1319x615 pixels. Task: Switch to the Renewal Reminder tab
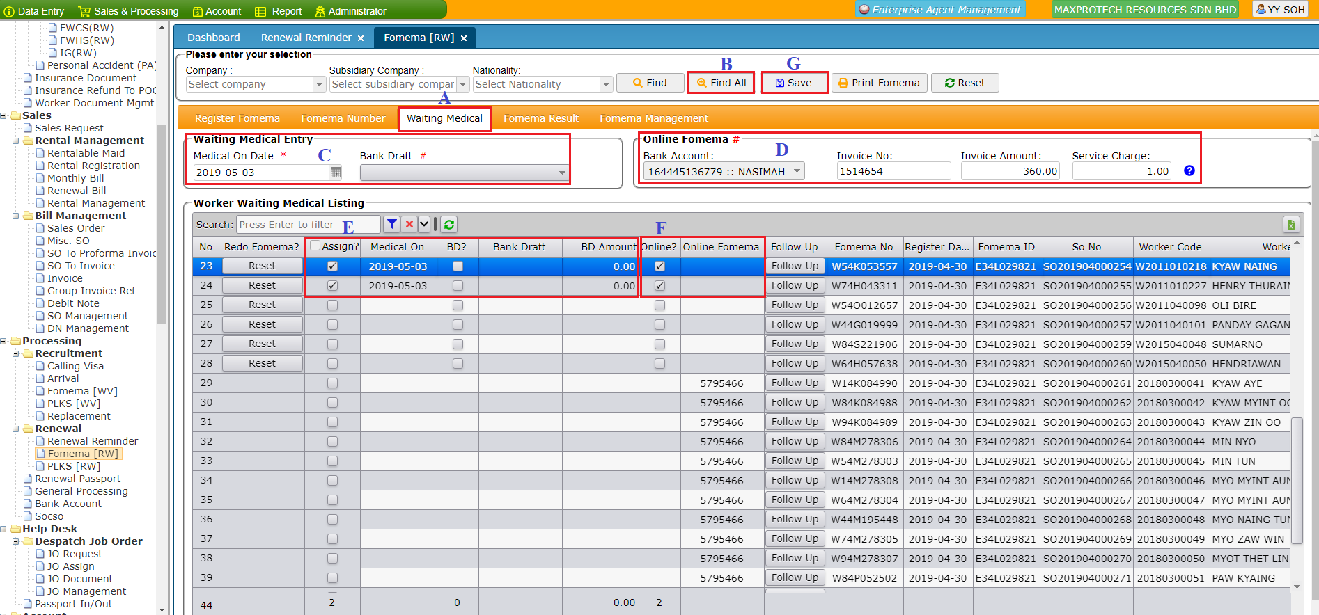coord(306,38)
